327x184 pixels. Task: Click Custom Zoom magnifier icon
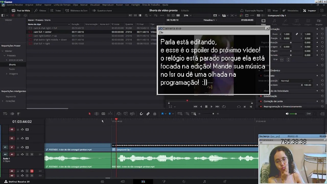194,114
